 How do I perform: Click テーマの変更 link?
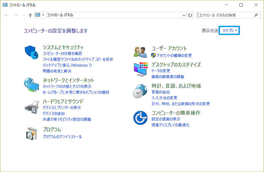(x=161, y=71)
